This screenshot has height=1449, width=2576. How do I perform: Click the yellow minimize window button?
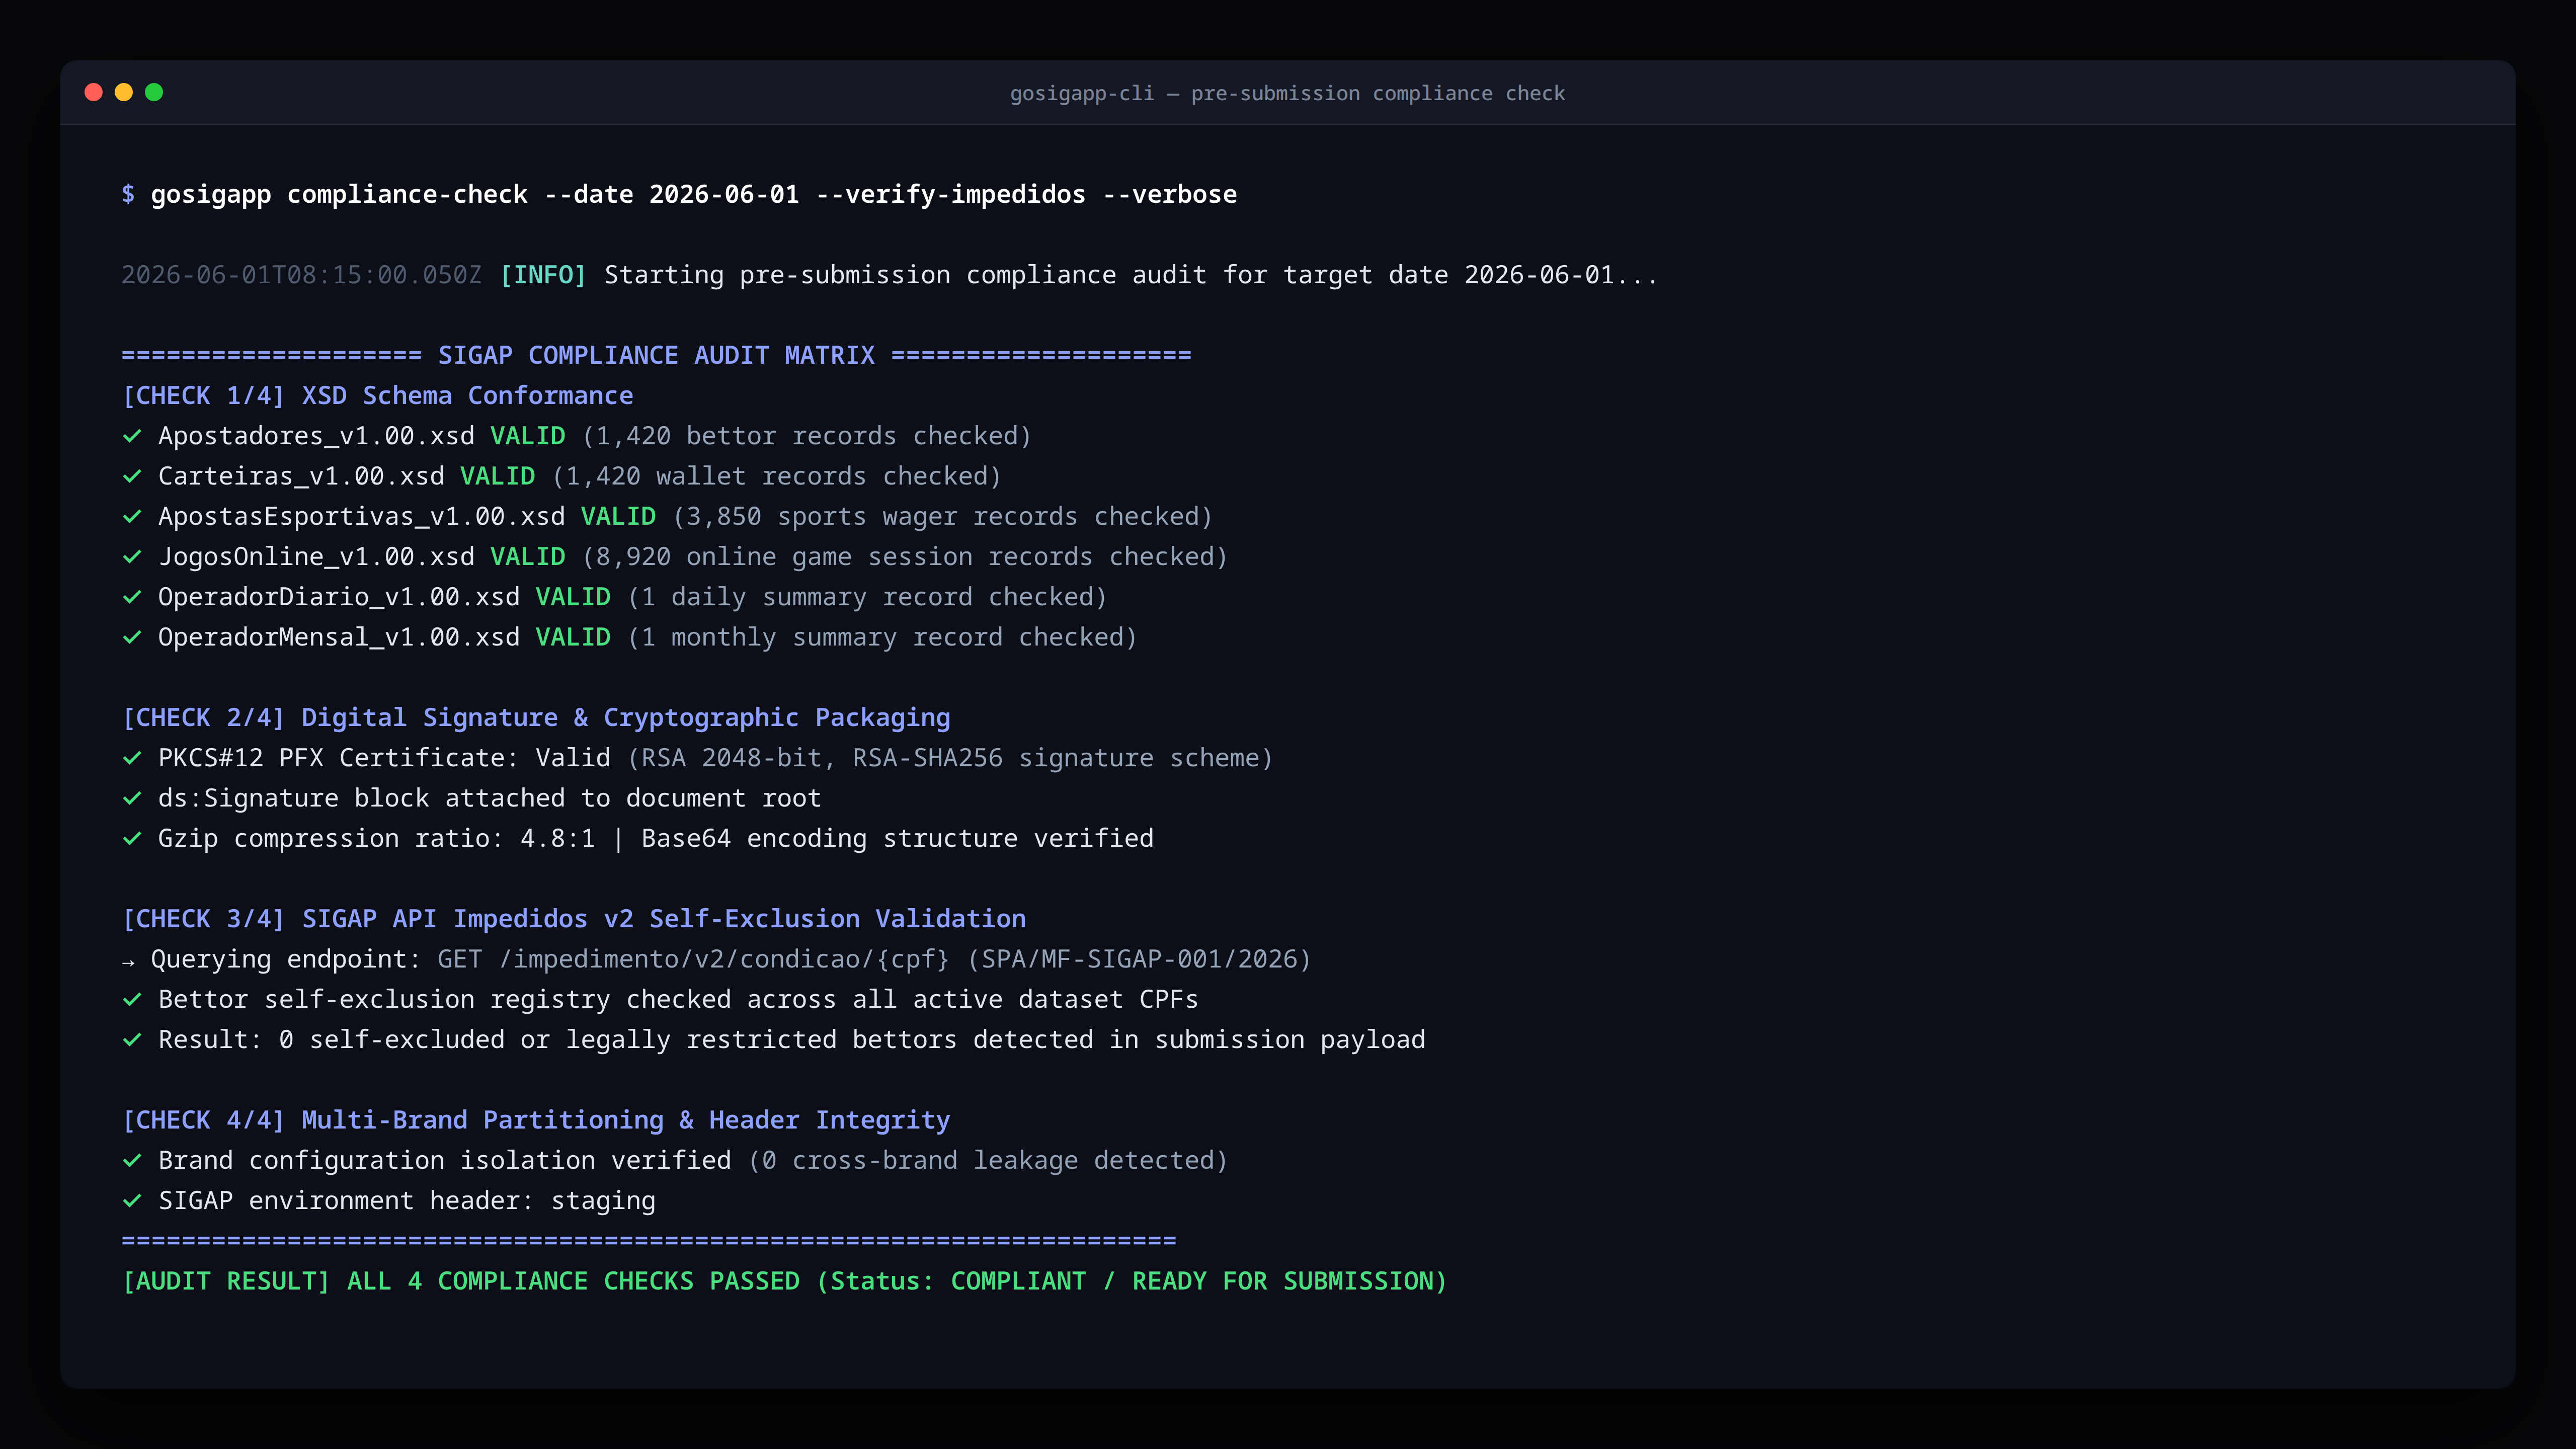click(124, 92)
